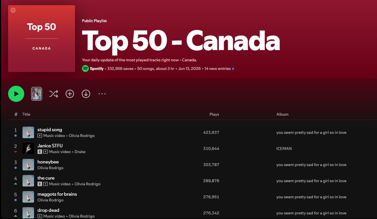Click music video icon on 'the cure'
This screenshot has height=219, width=377.
tap(46, 184)
